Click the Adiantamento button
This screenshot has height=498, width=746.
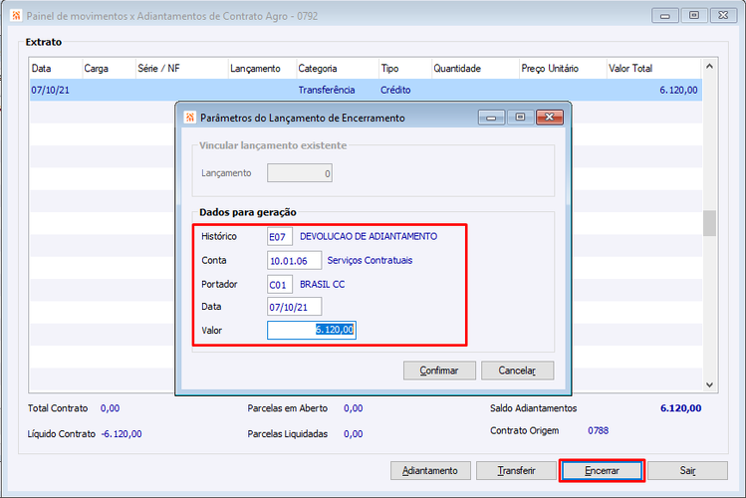pyautogui.click(x=430, y=471)
